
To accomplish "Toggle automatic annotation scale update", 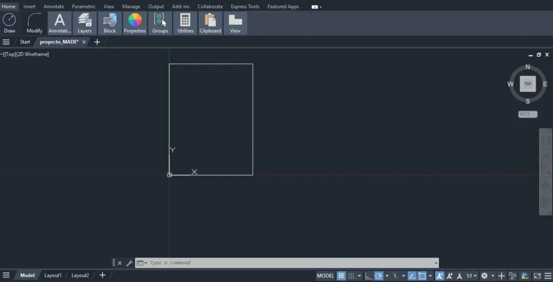I will click(449, 276).
